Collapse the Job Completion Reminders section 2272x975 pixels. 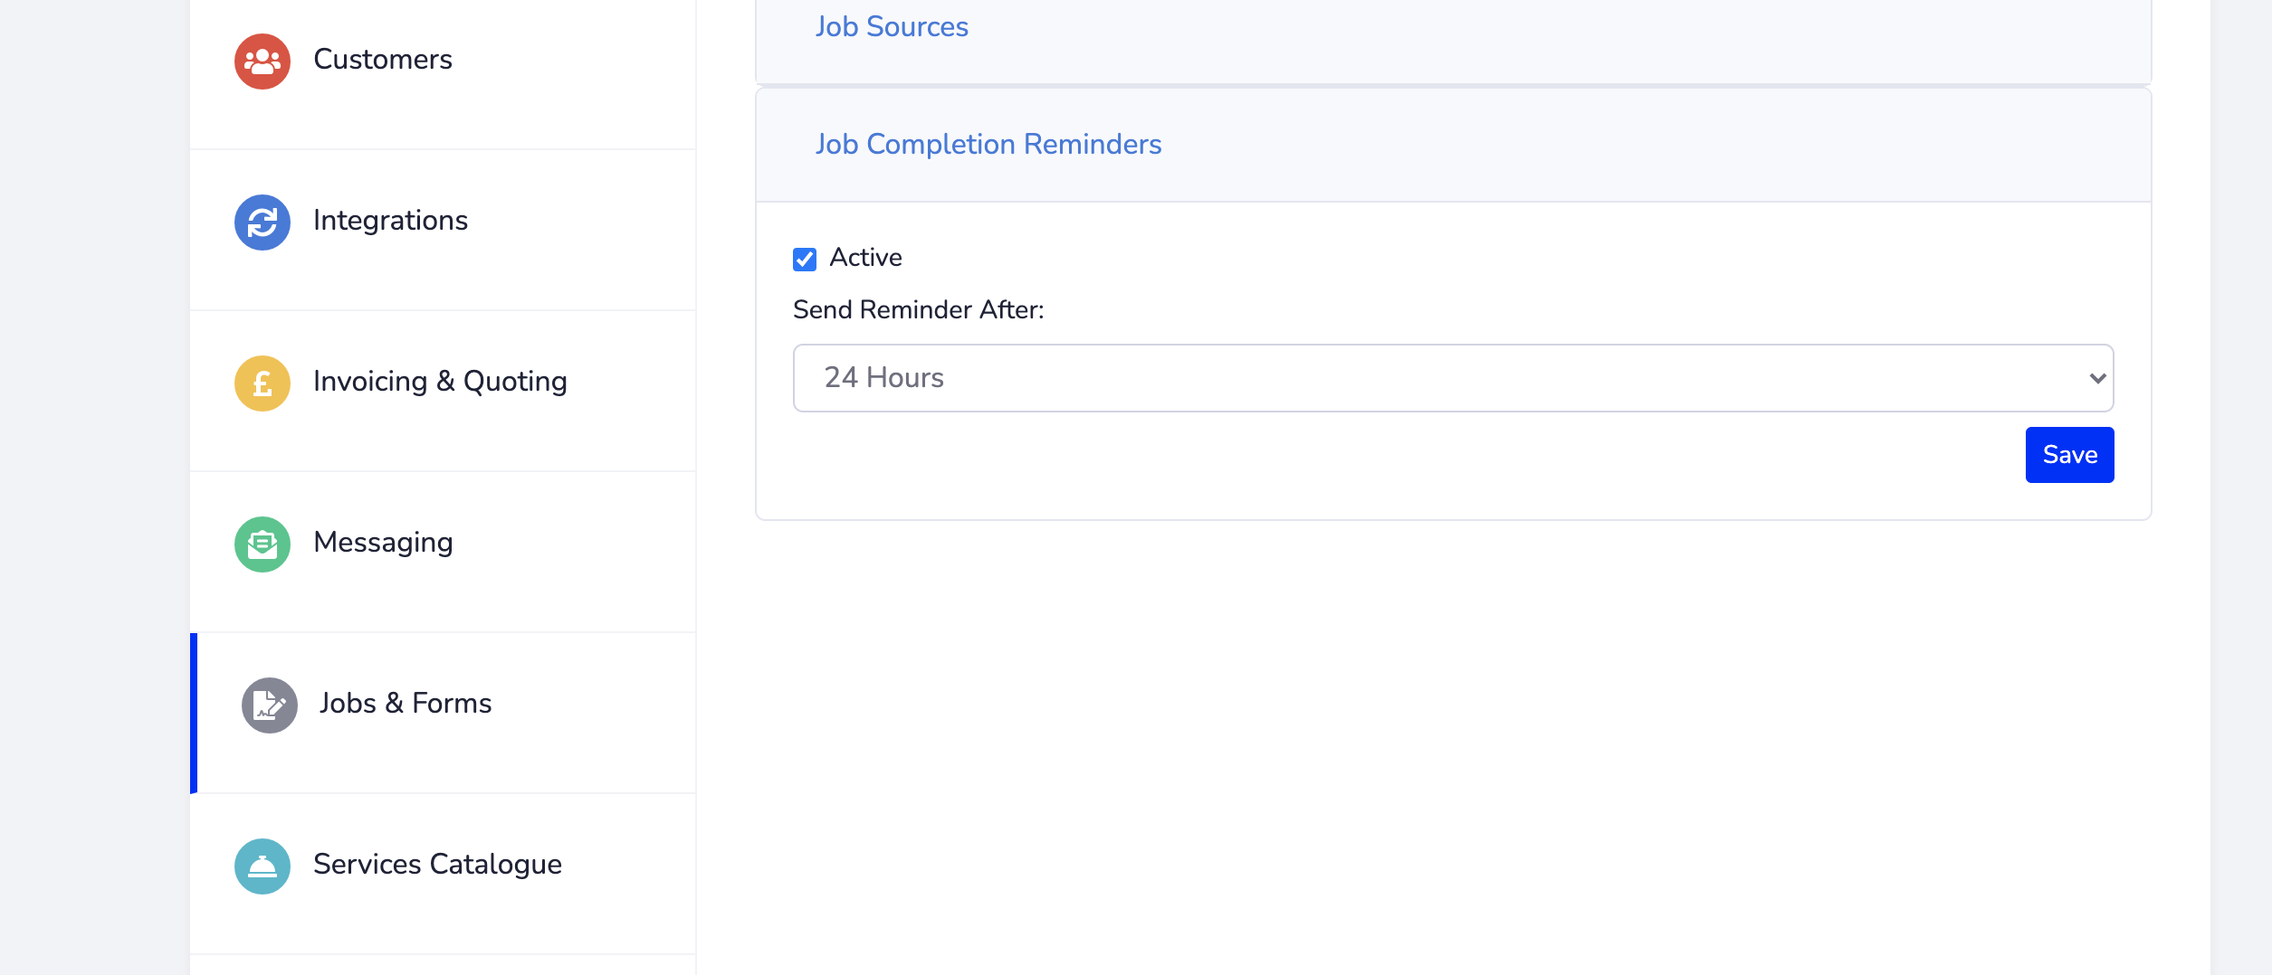pos(1454,145)
